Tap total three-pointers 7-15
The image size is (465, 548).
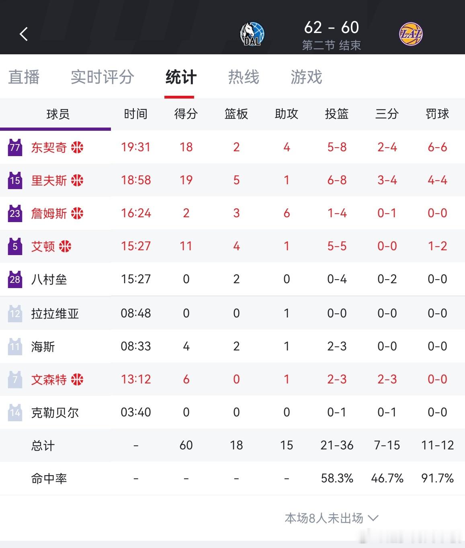point(387,445)
